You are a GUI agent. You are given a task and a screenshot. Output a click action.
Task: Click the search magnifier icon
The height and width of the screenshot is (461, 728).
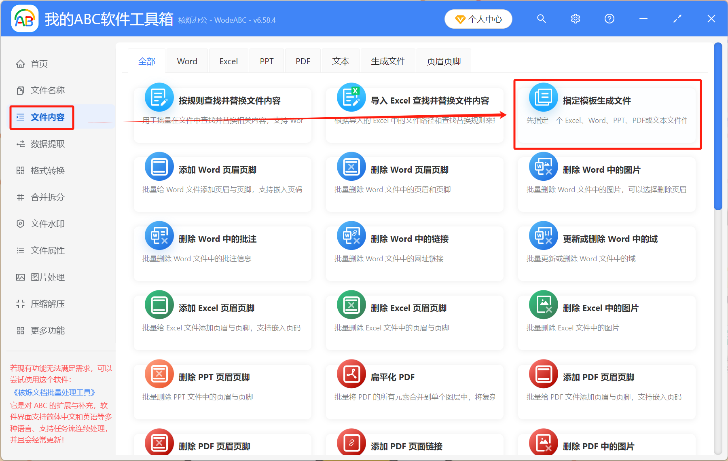click(541, 19)
